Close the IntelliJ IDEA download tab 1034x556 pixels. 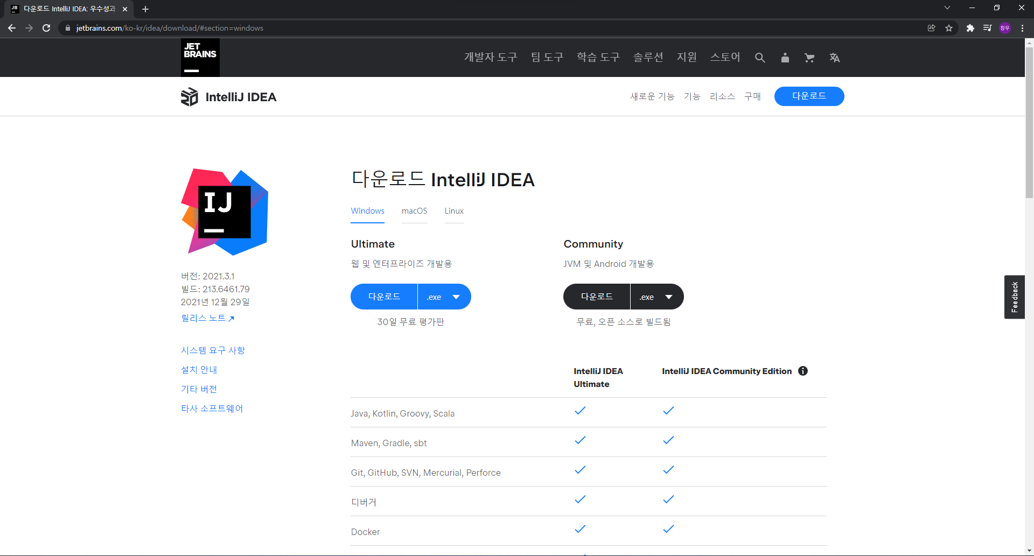click(125, 9)
